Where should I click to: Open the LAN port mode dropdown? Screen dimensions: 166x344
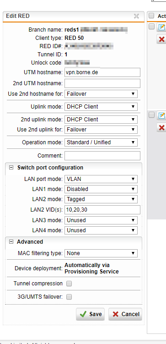pos(101,179)
